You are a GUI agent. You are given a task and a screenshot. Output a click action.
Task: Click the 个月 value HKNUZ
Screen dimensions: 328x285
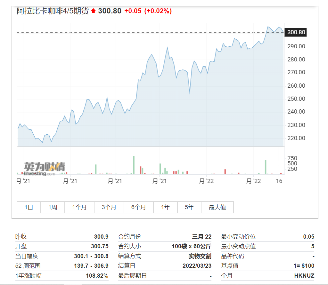[x=304, y=276]
